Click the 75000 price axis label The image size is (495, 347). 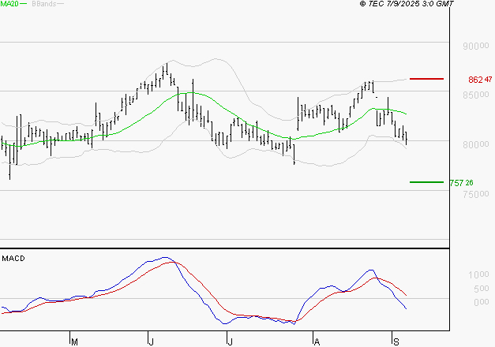[476, 194]
